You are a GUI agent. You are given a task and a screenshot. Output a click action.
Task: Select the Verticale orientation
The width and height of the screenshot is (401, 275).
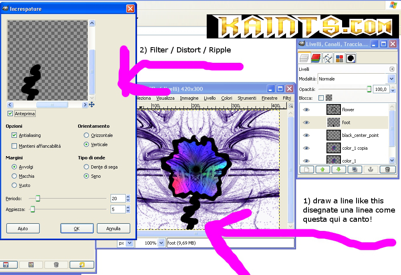87,145
